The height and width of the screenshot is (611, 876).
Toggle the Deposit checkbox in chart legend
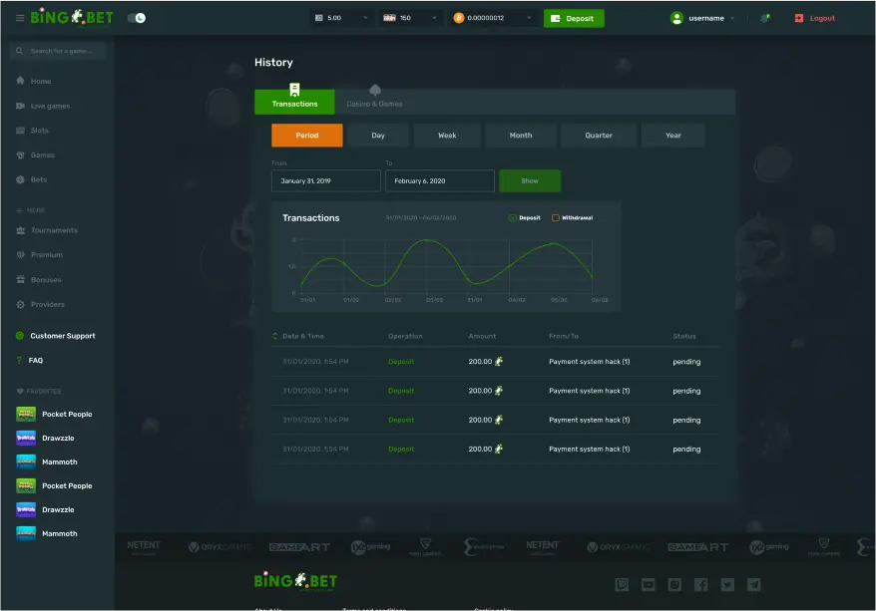[513, 217]
